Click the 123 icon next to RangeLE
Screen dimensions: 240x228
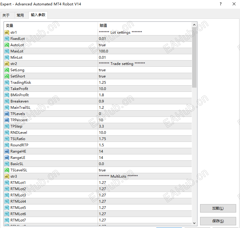pos(7,157)
